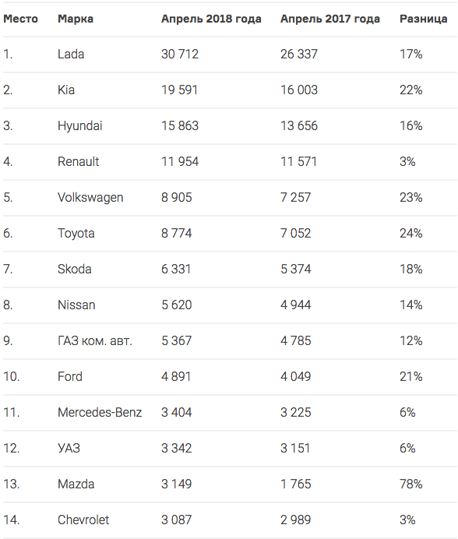Click the Место column header
Screen dimensions: 458x539
click(20, 19)
